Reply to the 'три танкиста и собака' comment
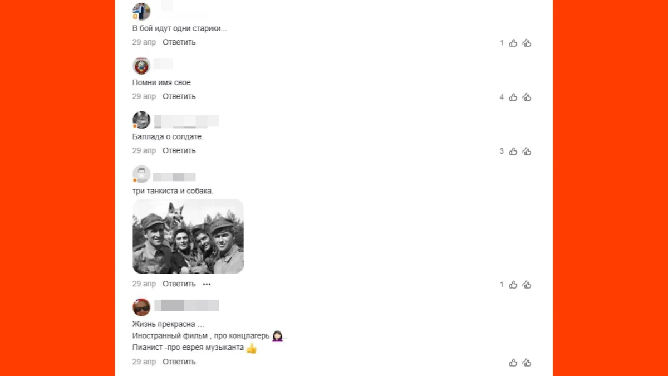 179,284
